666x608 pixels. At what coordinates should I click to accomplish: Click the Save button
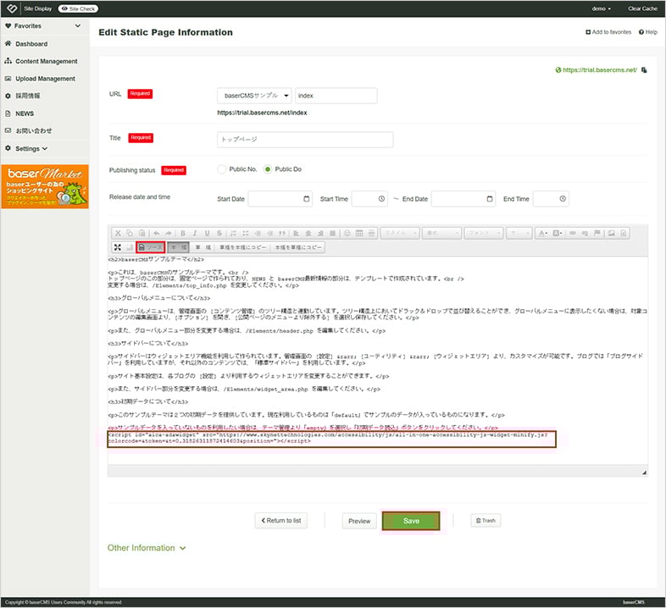coord(411,521)
